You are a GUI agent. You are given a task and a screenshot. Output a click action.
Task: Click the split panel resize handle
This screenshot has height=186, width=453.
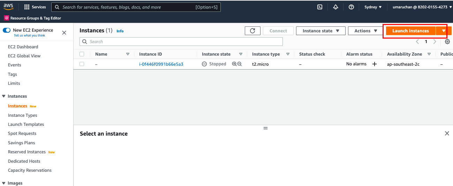point(265,128)
